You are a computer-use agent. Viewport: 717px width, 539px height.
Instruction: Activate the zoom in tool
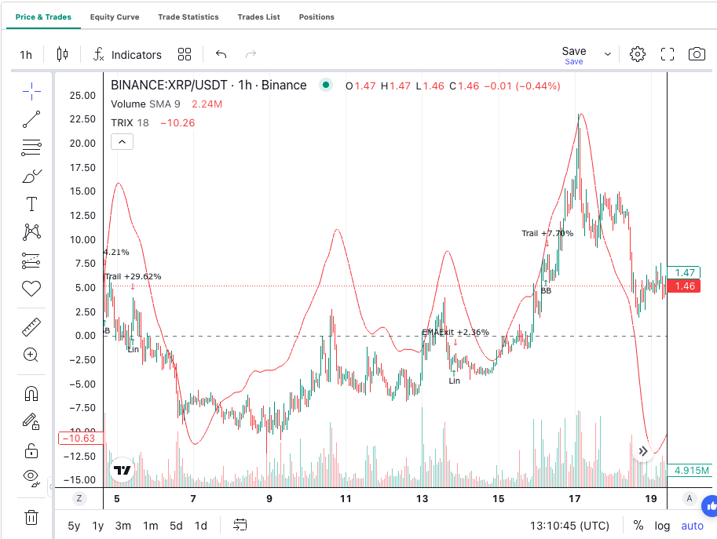[31, 355]
